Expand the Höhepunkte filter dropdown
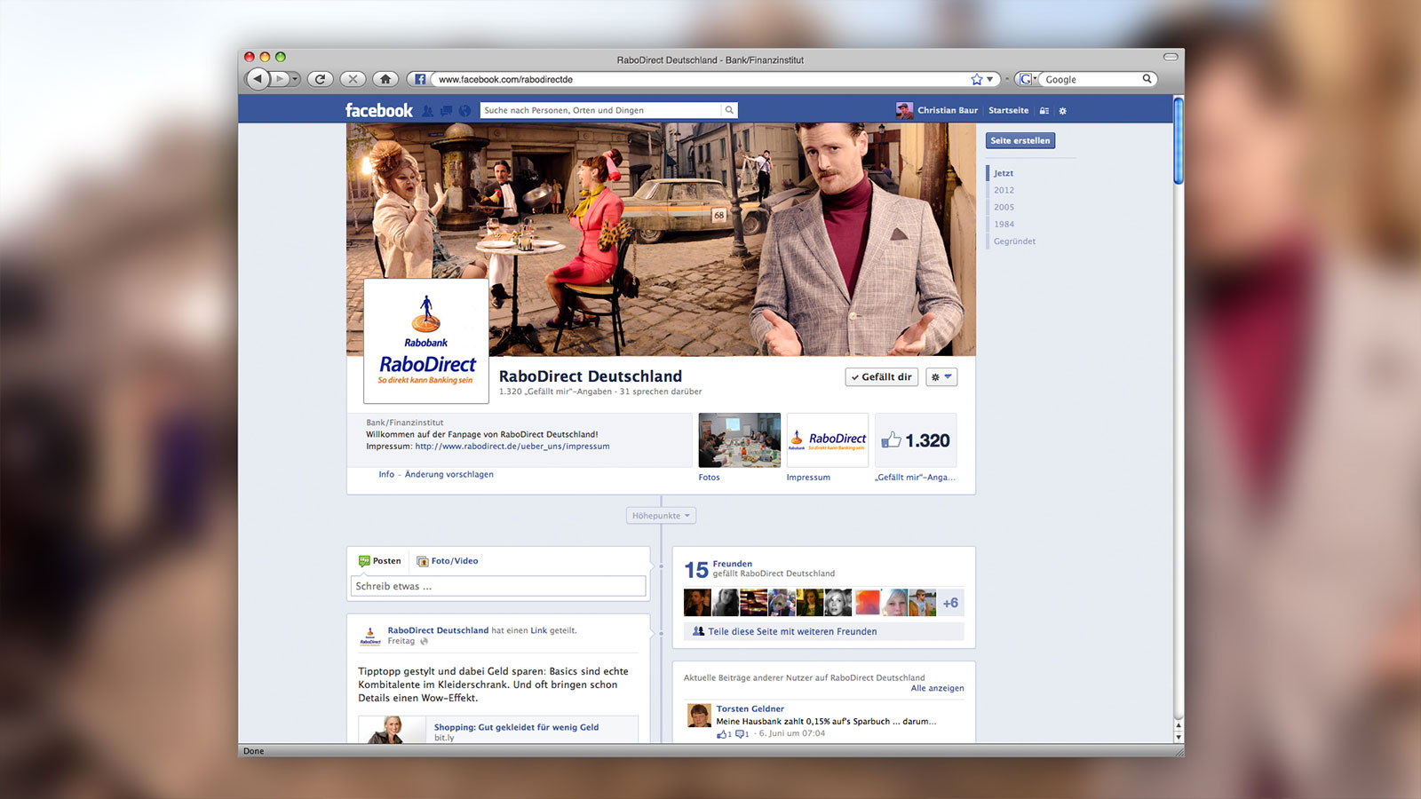Image resolution: width=1421 pixels, height=799 pixels. tap(661, 516)
